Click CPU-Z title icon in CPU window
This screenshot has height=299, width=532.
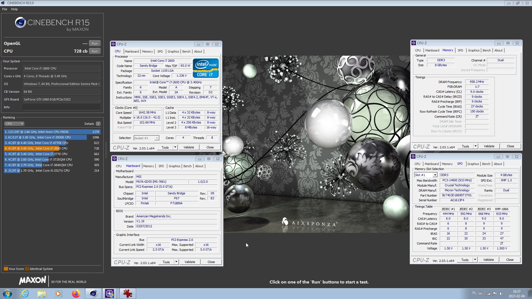pos(113,44)
